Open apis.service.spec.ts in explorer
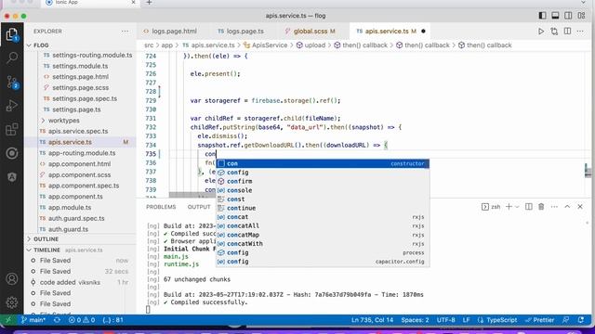This screenshot has width=595, height=334. click(x=78, y=132)
